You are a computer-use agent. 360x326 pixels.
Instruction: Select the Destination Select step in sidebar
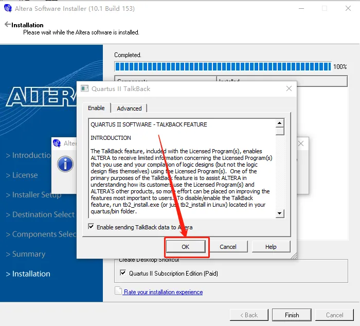(x=40, y=214)
